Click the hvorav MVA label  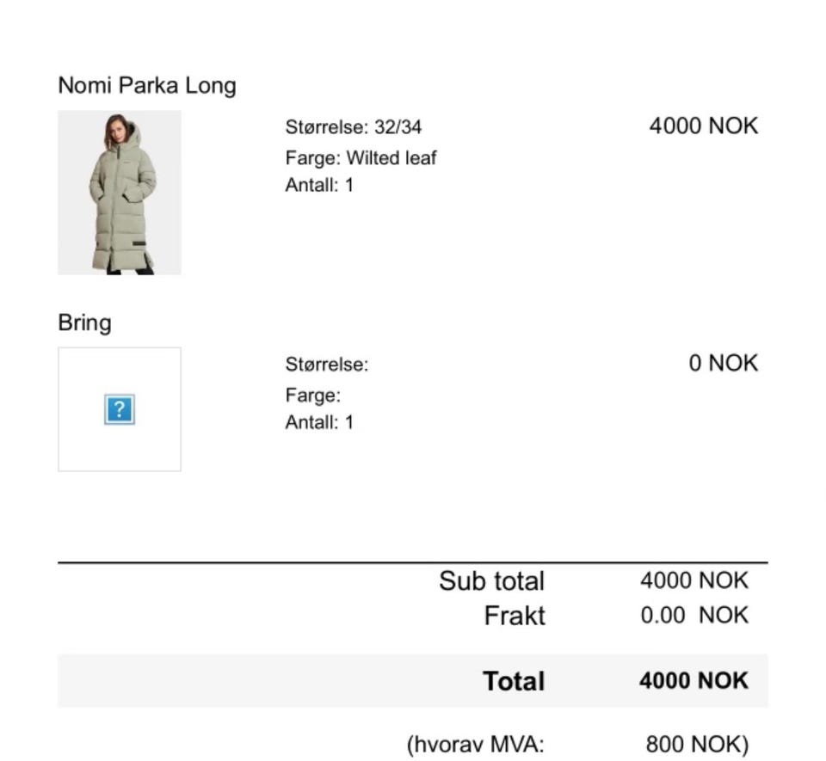(476, 744)
